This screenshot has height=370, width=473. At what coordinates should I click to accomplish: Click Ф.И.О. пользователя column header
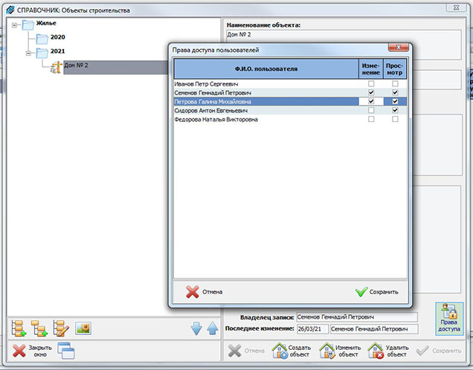click(x=265, y=69)
